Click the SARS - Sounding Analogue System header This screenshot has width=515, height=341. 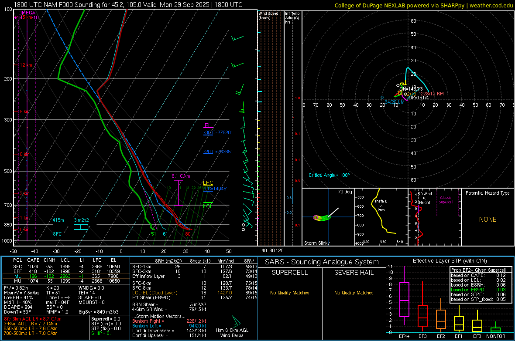tap(322, 262)
